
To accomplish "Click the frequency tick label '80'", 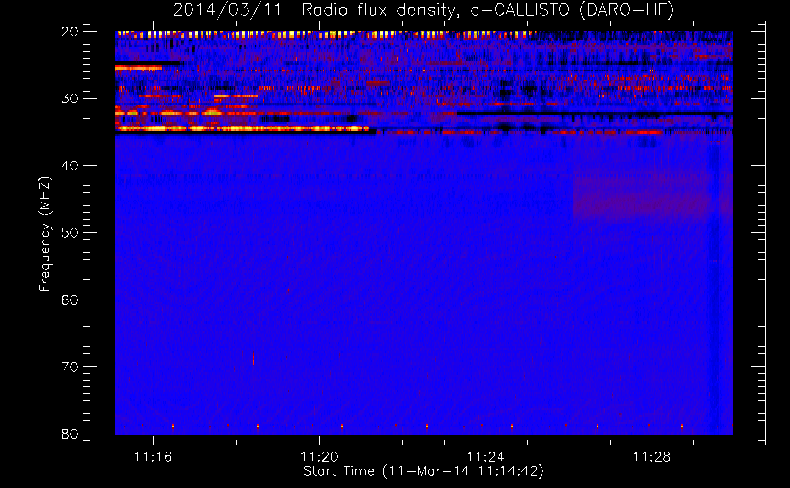I will click(x=70, y=434).
